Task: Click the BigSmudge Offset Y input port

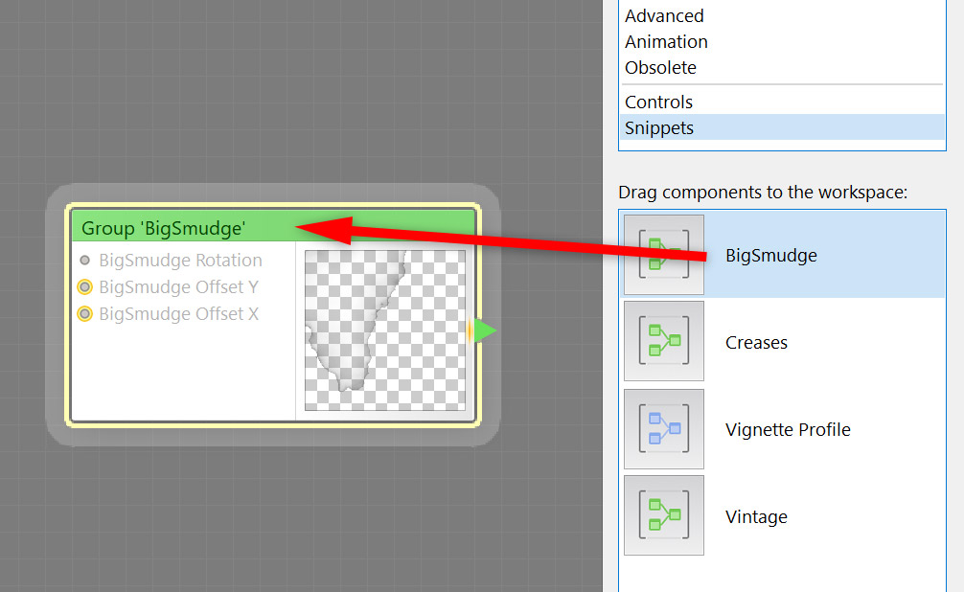Action: pyautogui.click(x=85, y=287)
